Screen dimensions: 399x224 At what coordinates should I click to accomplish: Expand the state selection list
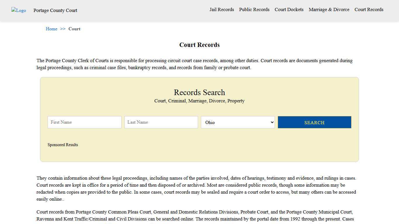[237, 122]
